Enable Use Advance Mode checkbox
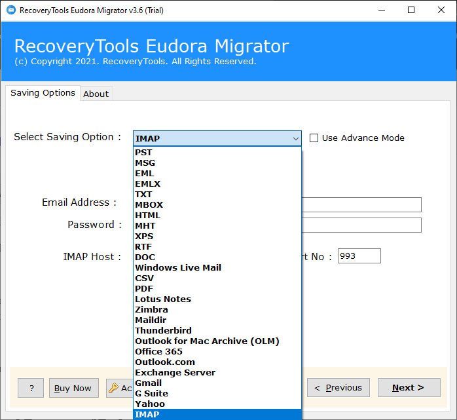The width and height of the screenshot is (457, 420). coord(314,138)
